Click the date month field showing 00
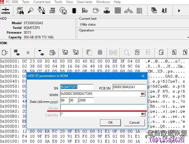189x144 pixels. click(73, 100)
